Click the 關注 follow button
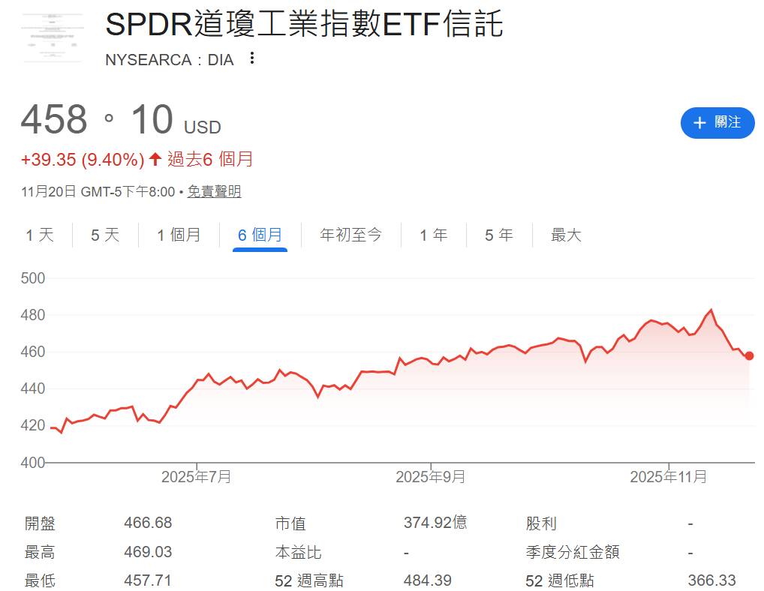Image resolution: width=764 pixels, height=591 pixels. tap(717, 123)
